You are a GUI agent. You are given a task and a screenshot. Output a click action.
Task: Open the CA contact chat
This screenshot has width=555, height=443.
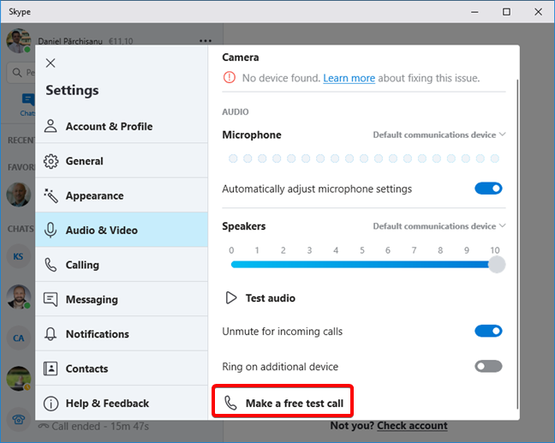tap(18, 338)
